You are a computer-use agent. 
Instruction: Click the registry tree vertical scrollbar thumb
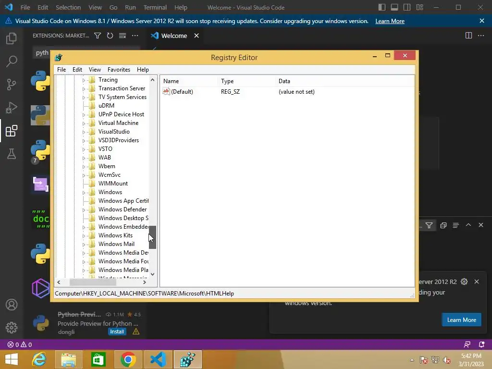click(x=152, y=237)
